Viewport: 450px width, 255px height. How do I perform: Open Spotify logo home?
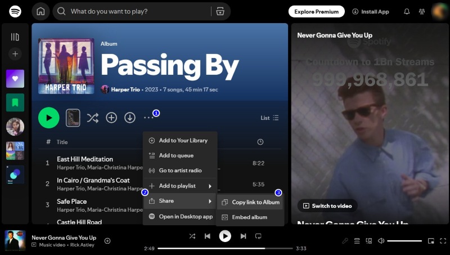15,11
